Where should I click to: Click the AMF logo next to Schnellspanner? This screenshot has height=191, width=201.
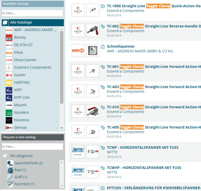[78, 51]
